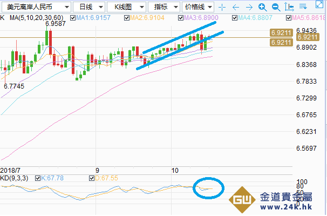
Task: Open the 价格线 price line menu
Action: click(x=197, y=7)
